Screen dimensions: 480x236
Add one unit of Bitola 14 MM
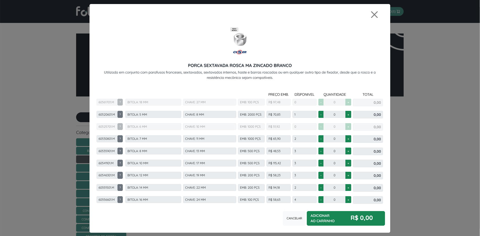click(x=348, y=188)
